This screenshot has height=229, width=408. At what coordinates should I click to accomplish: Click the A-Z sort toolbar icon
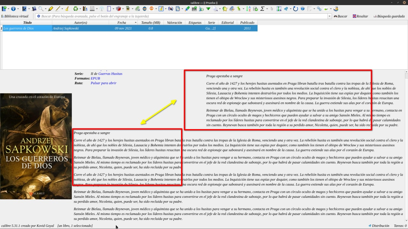[x=249, y=9]
